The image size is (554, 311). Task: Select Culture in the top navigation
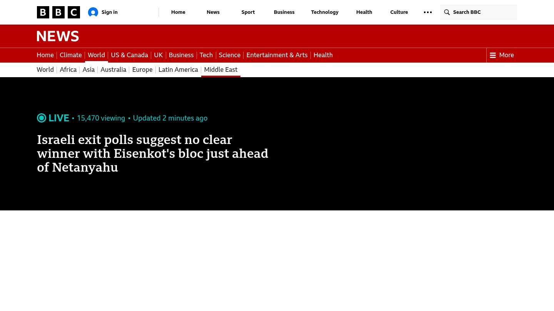[x=399, y=12]
